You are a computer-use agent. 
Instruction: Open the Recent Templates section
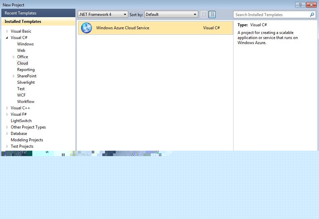(38, 13)
